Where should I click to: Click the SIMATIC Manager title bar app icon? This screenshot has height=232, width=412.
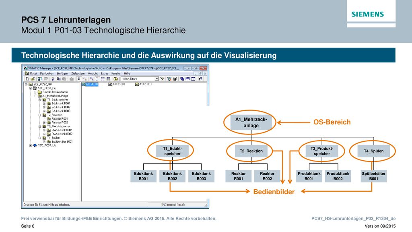pos(25,68)
